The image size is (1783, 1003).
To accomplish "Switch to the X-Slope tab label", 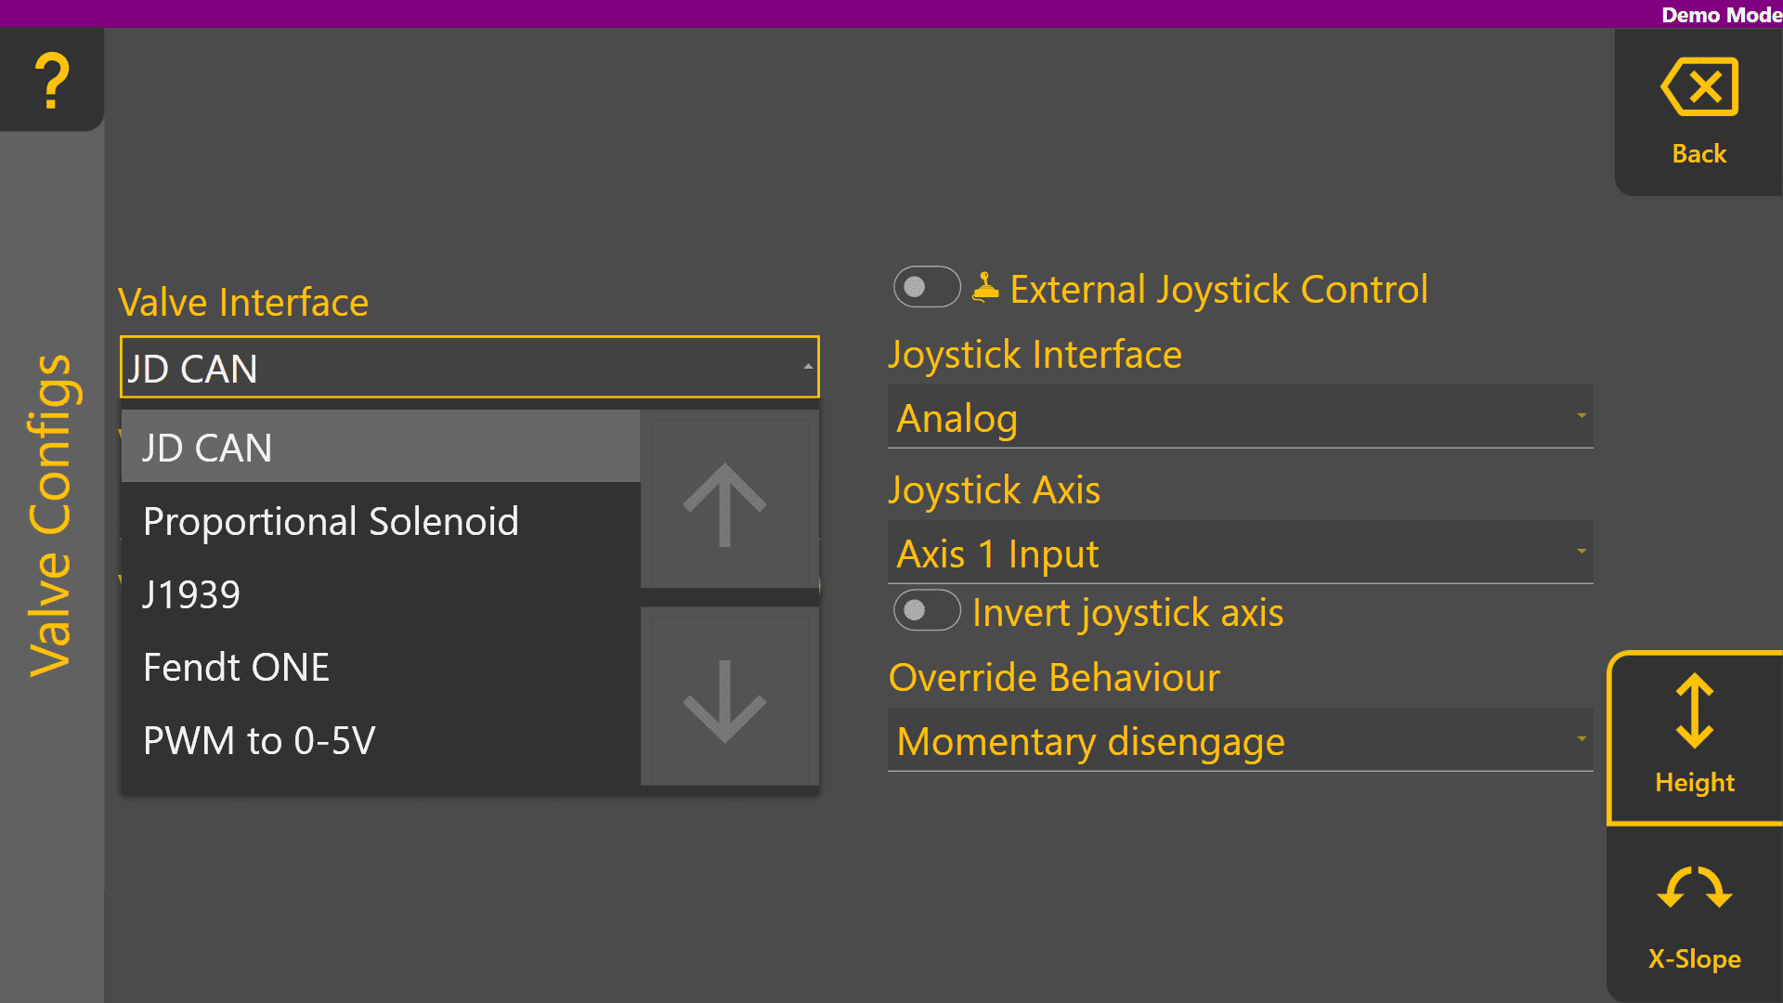I will point(1694,958).
